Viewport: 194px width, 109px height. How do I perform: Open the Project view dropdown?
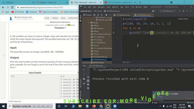[x=87, y=15]
